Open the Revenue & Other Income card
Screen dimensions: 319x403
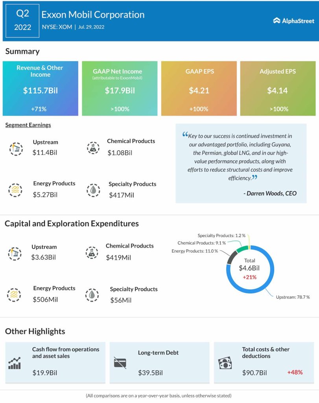point(41,88)
